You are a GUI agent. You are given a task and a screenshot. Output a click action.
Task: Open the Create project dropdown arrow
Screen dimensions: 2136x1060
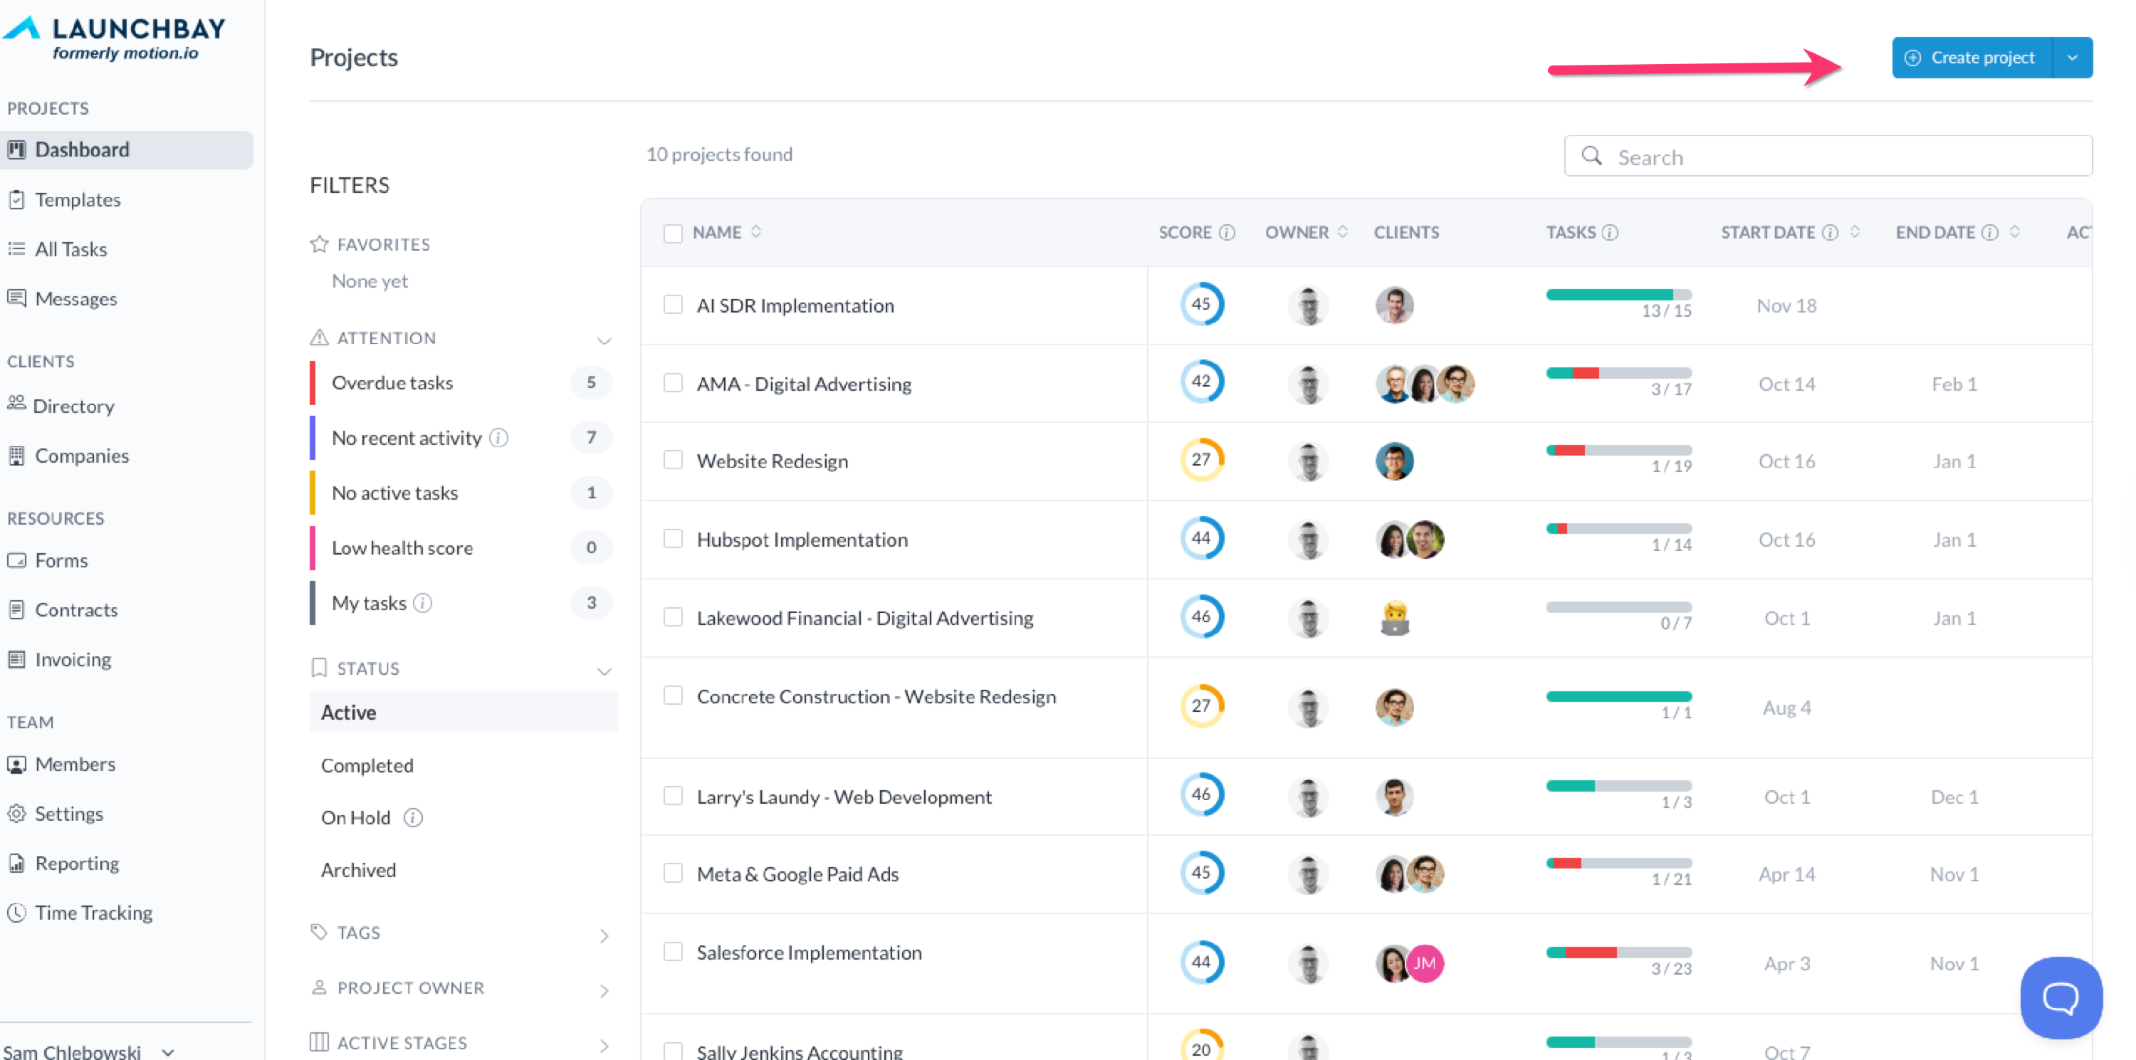[2072, 58]
